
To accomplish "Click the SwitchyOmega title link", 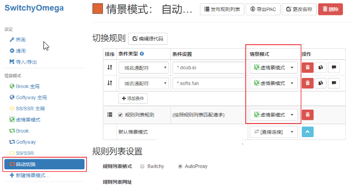I will pos(34,8).
